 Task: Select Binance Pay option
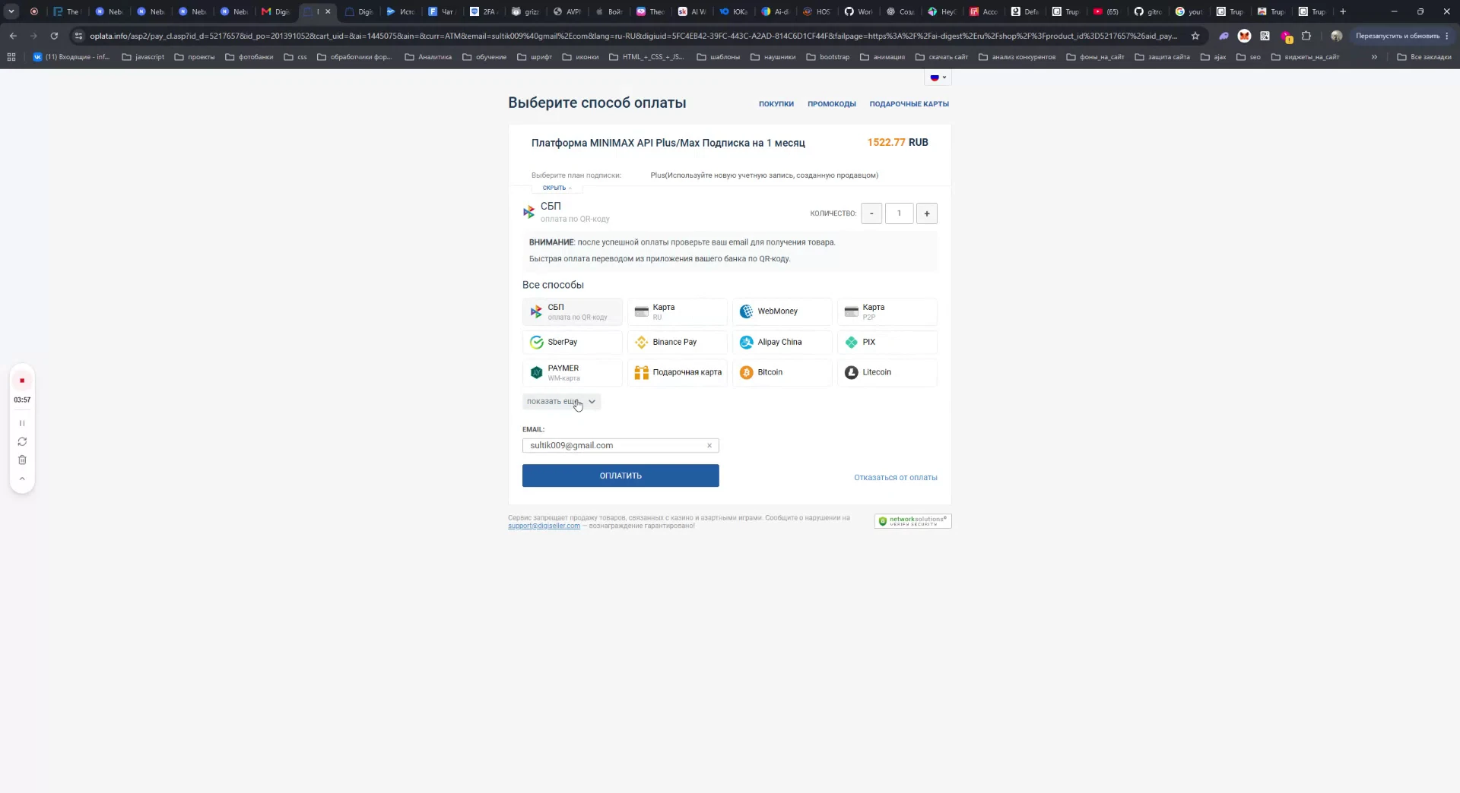click(x=678, y=343)
